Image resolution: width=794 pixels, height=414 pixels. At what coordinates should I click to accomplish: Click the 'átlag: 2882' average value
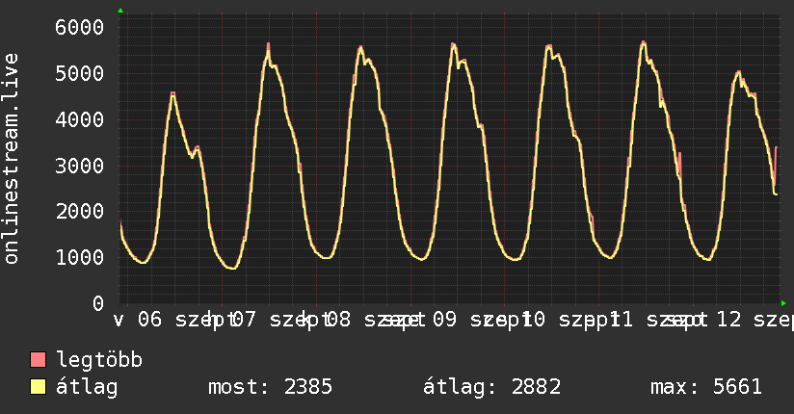tap(491, 388)
